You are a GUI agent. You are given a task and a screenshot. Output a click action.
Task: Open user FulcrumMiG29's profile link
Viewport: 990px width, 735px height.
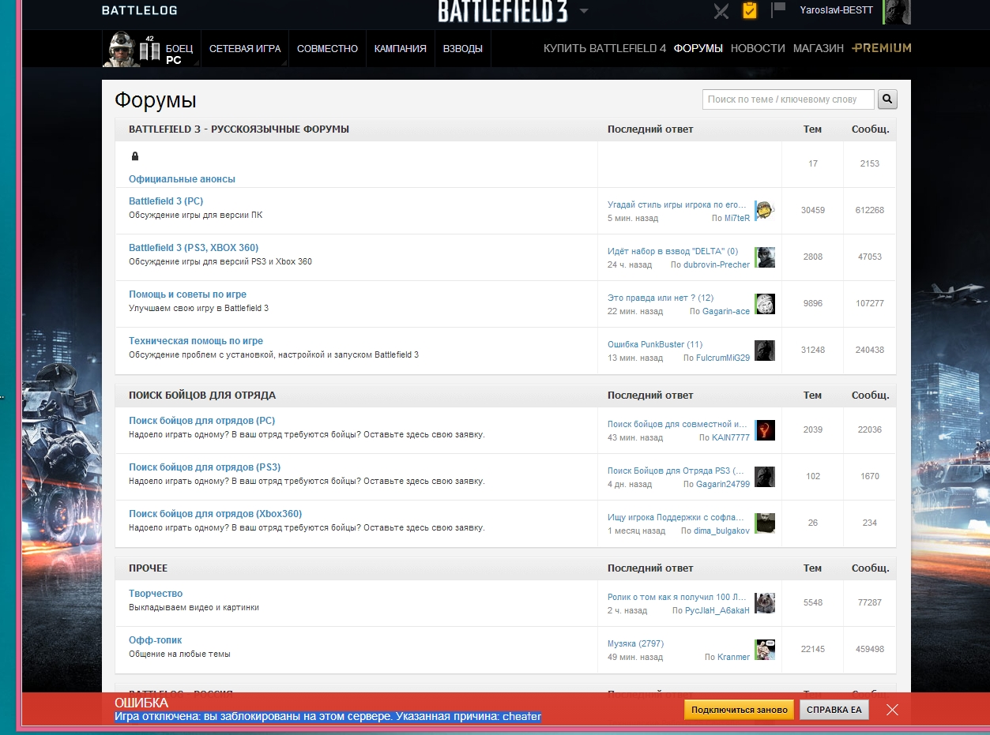(x=723, y=358)
